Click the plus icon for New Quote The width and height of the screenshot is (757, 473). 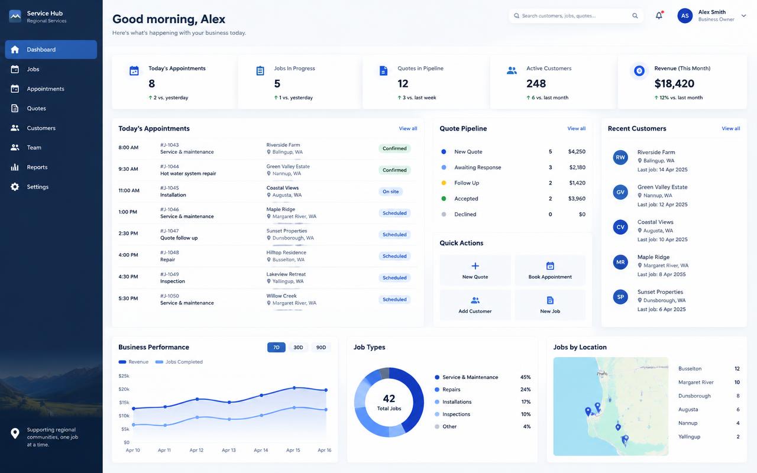(x=475, y=266)
